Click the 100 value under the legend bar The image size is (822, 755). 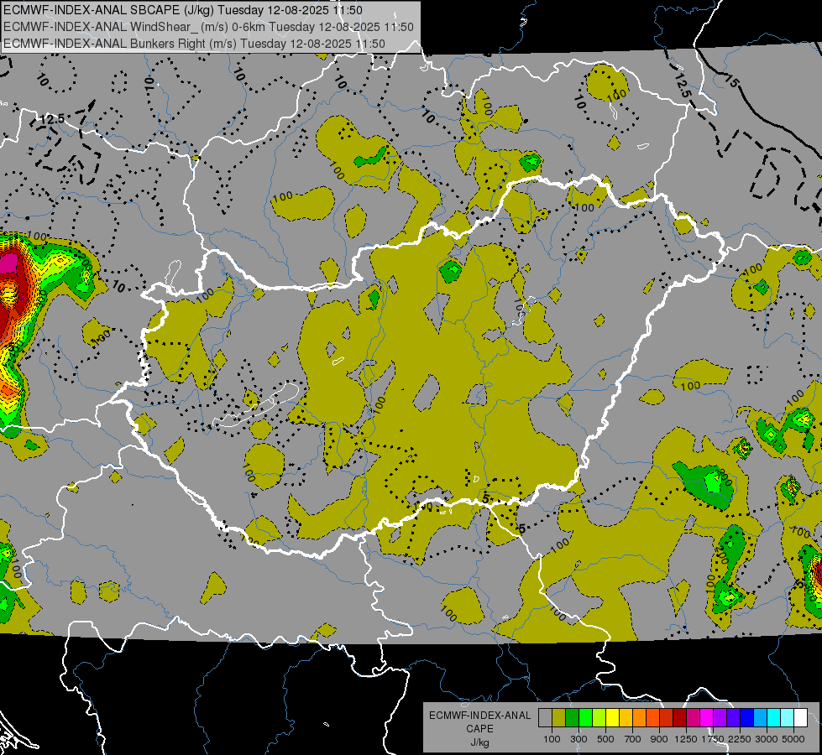[x=552, y=739]
